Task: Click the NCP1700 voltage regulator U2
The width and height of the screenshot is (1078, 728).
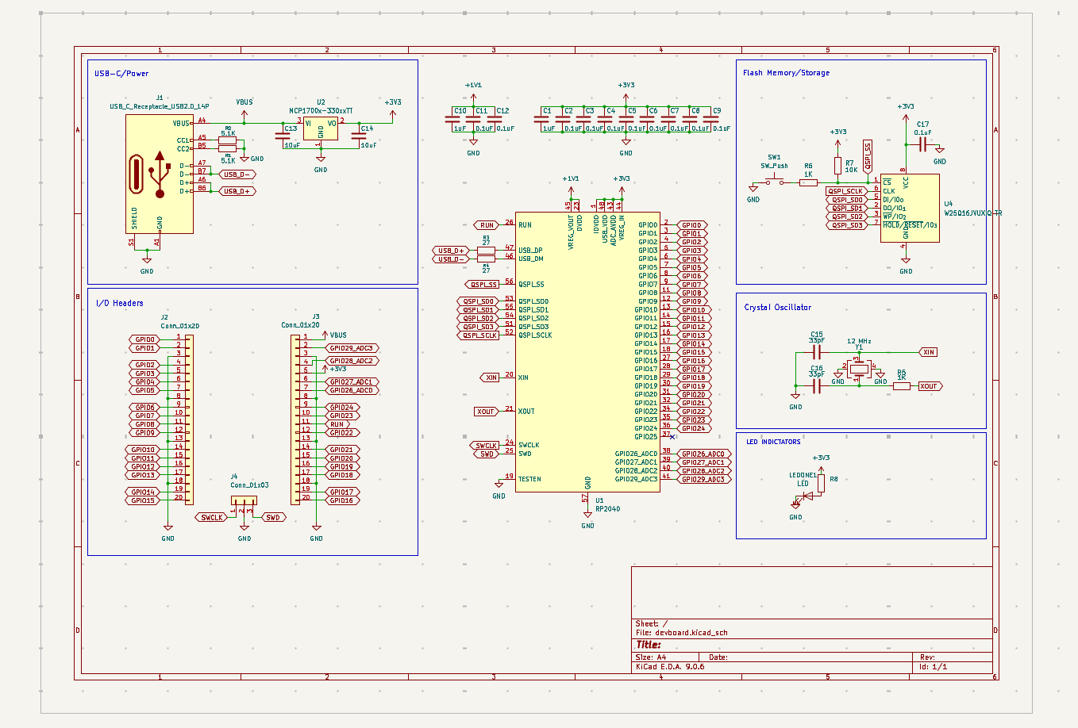Action: (321, 129)
